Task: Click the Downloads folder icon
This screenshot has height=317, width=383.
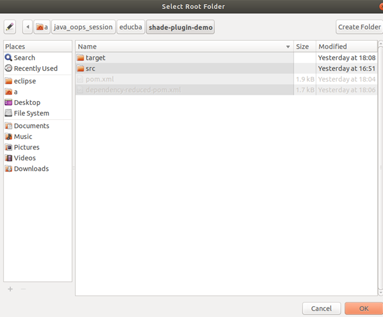Action: 8,169
